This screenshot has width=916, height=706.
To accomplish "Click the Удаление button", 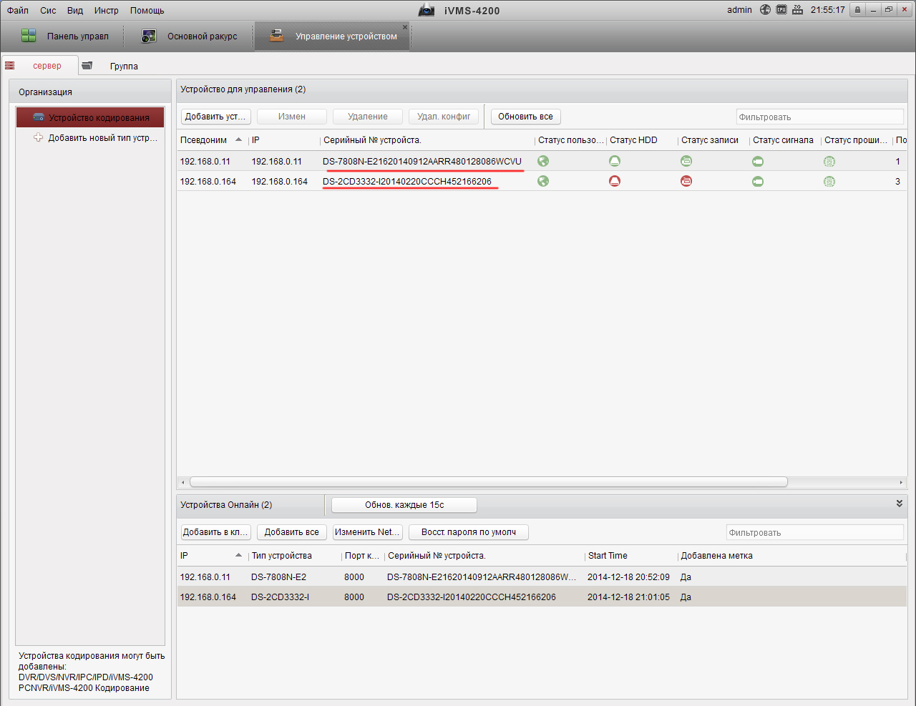I will pyautogui.click(x=368, y=117).
